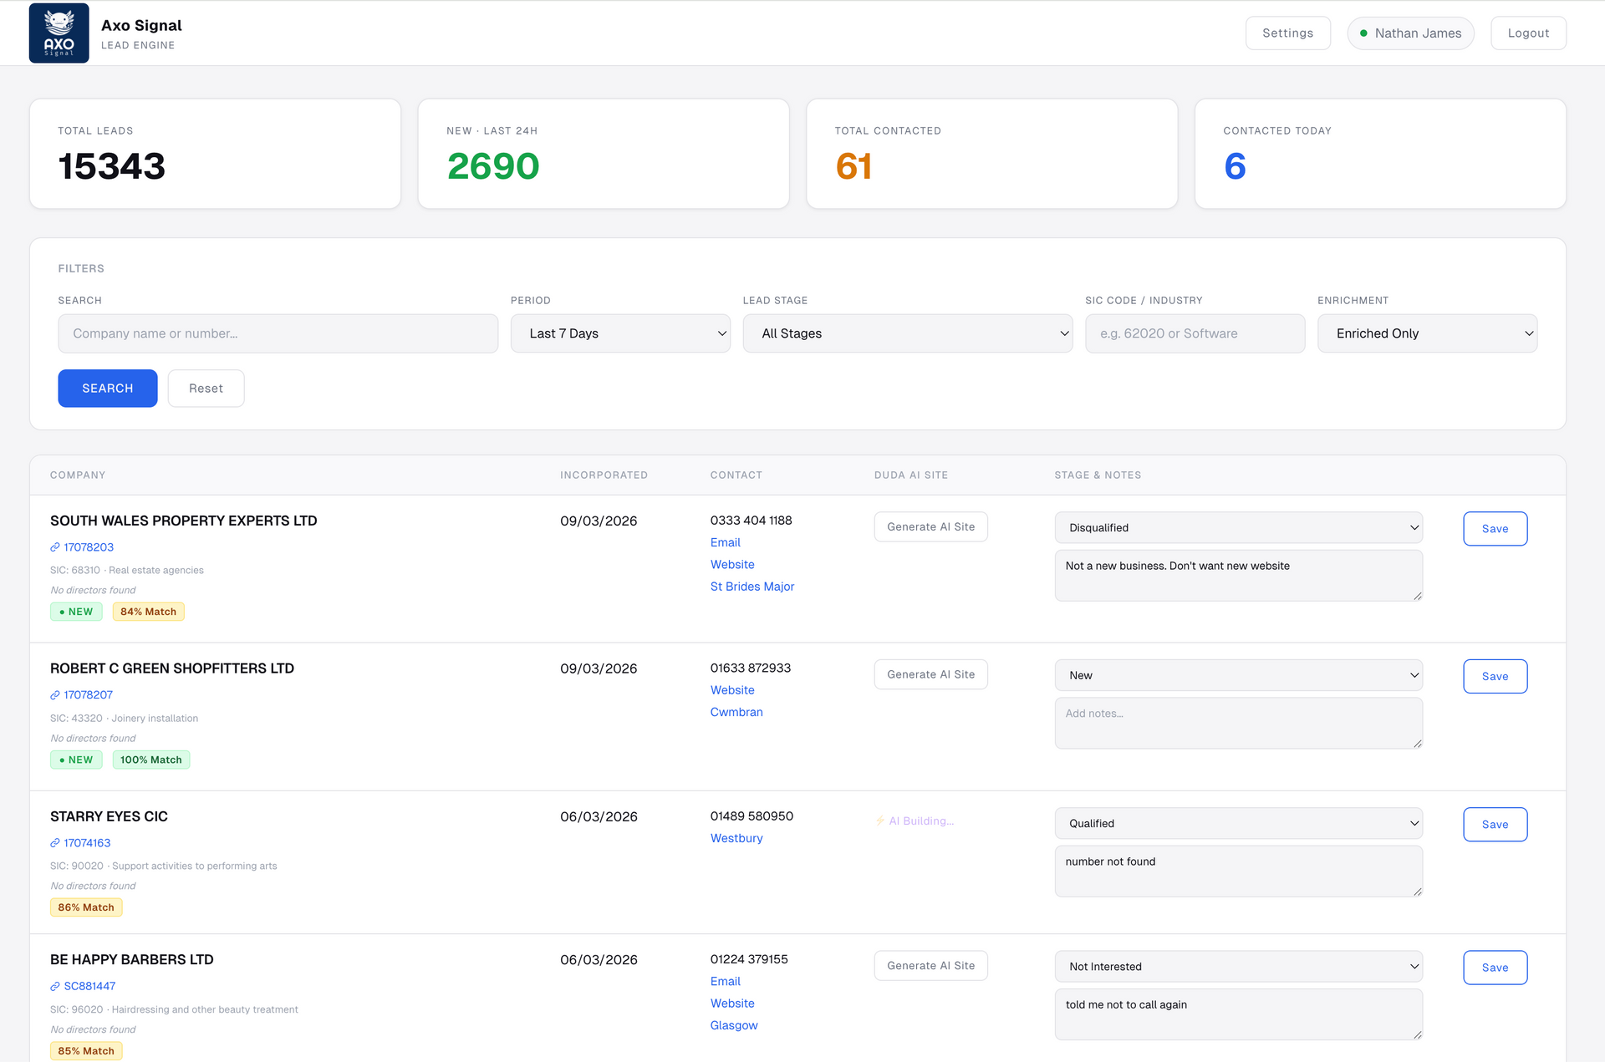Open Settings
Viewport: 1605px width, 1062px height.
click(x=1287, y=33)
